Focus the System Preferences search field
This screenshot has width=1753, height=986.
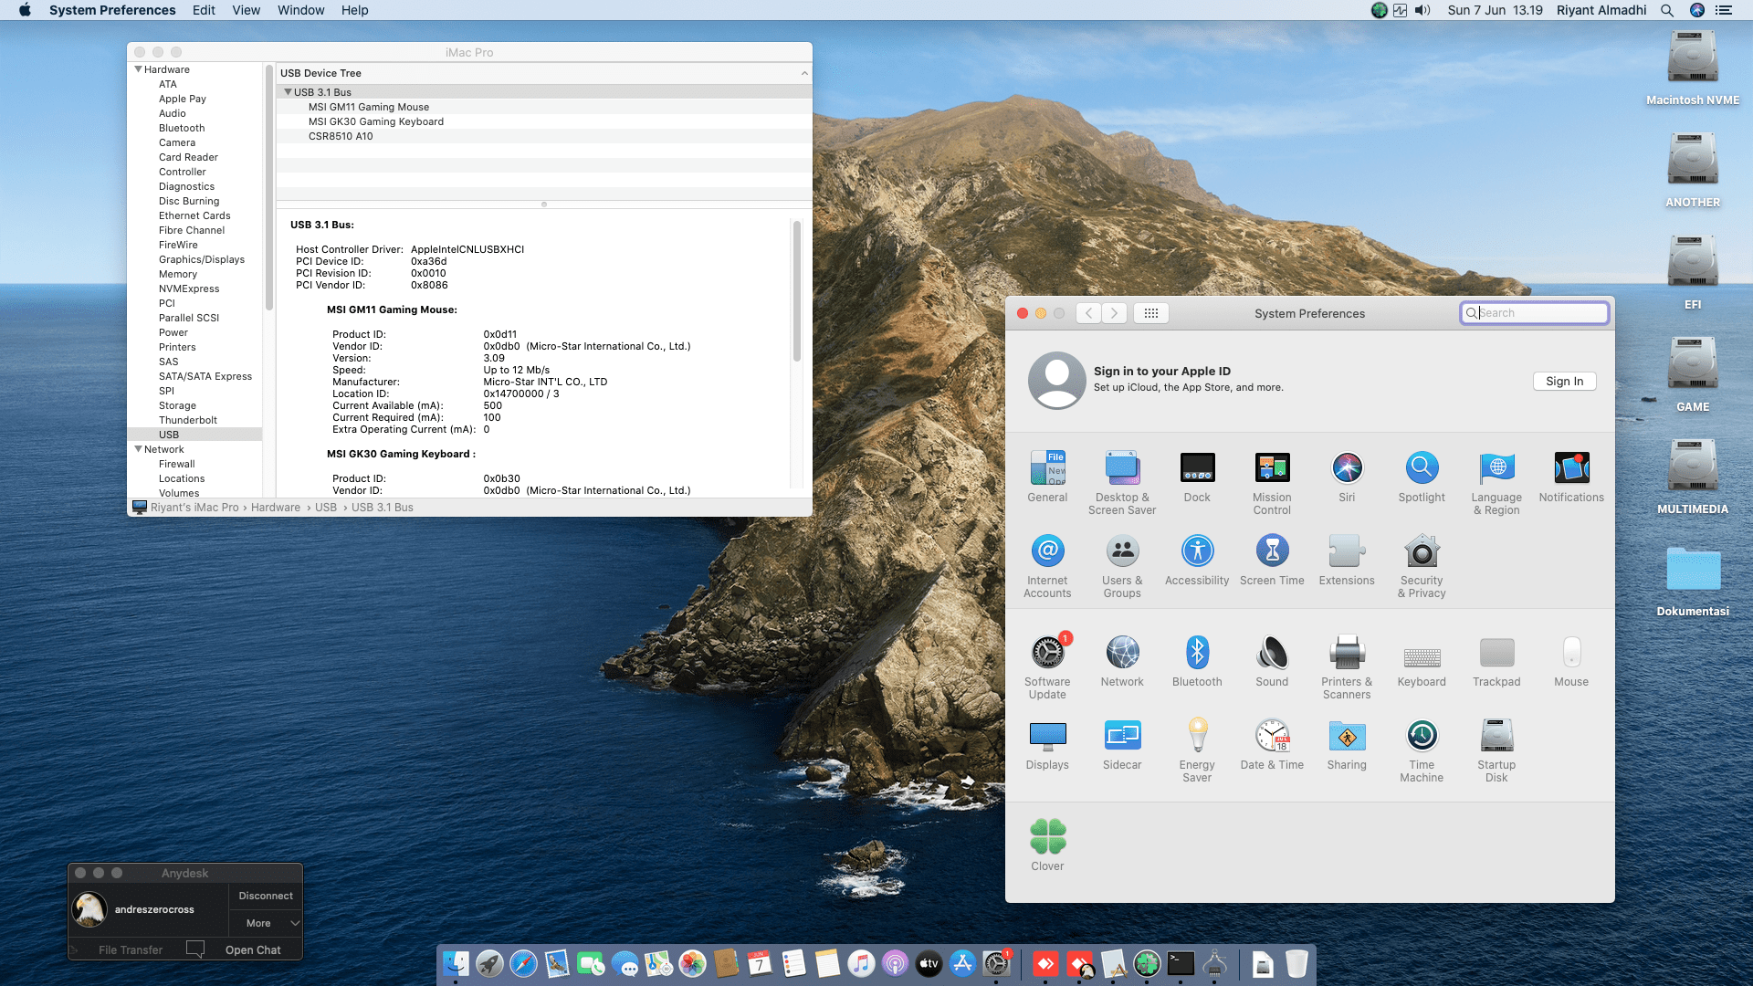[1534, 313]
